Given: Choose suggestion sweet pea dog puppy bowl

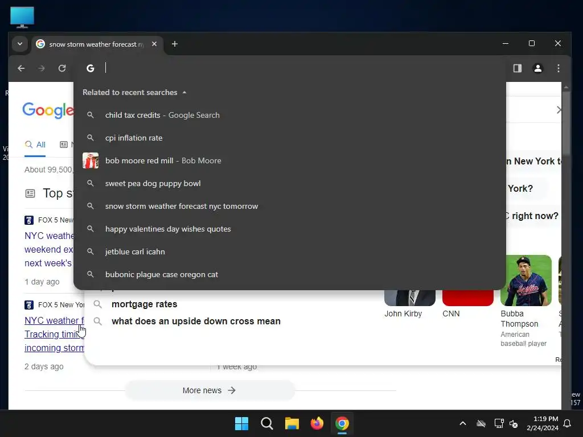Looking at the screenshot, I should 290,183.
